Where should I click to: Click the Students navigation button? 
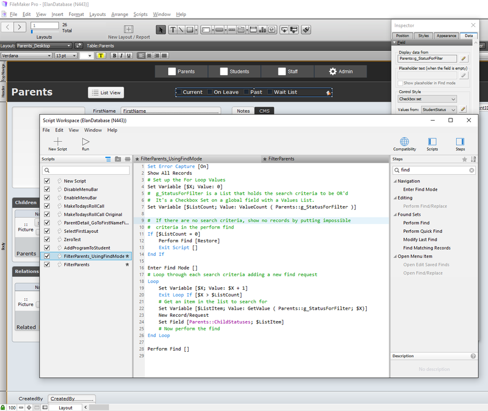tap(235, 72)
